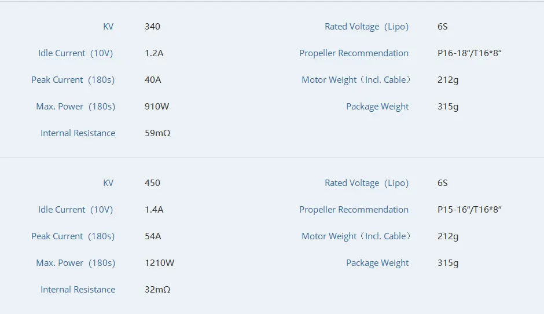Click the 59mΩ internal resistance value

(157, 133)
